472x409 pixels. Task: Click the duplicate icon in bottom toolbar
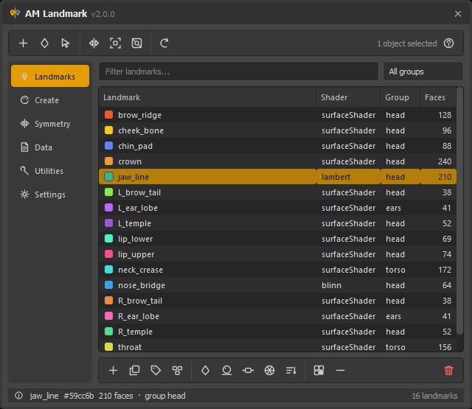point(134,370)
